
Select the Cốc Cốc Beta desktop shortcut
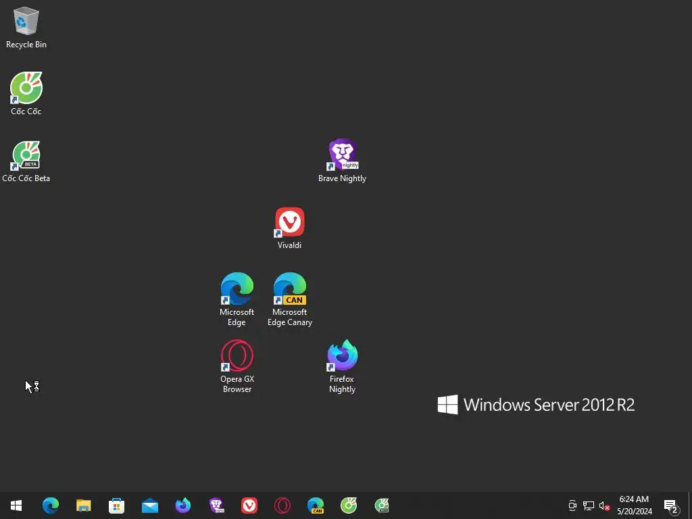pos(26,161)
